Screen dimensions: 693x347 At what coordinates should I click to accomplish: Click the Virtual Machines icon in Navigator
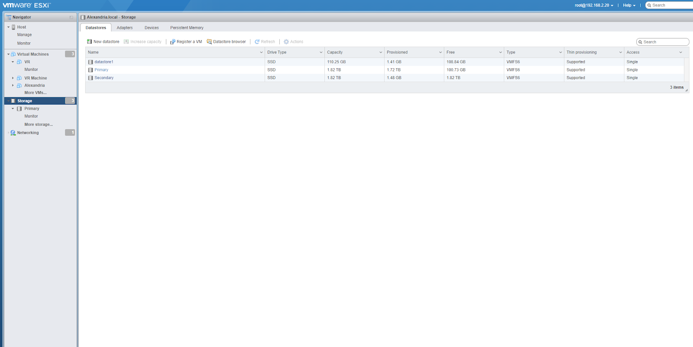coord(13,54)
